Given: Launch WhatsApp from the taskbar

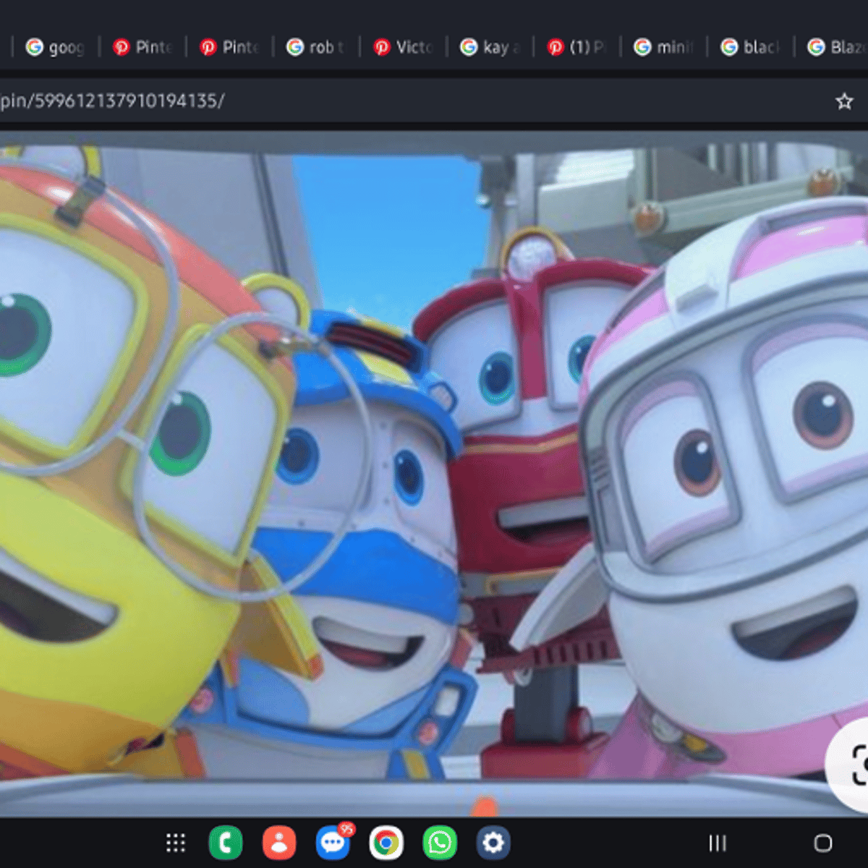Looking at the screenshot, I should point(440,843).
